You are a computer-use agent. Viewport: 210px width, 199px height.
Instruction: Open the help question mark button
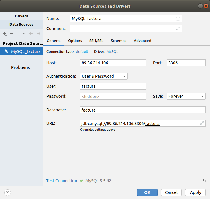pyautogui.click(x=8, y=192)
